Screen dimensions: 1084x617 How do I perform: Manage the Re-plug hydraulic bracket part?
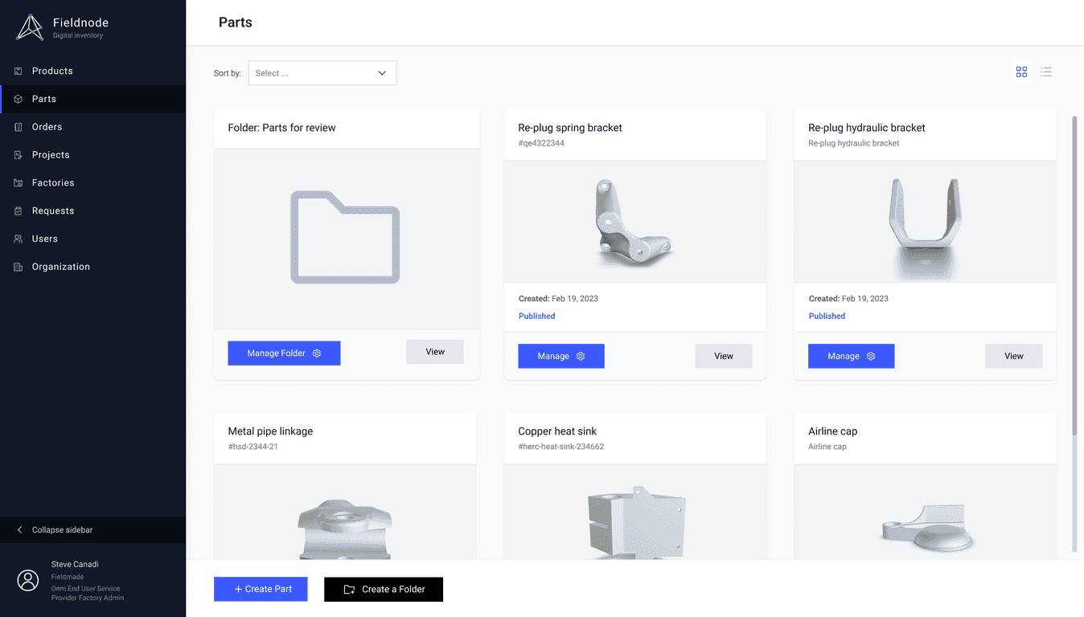(x=851, y=356)
